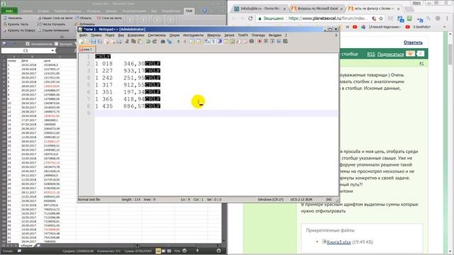Viewport: 454px width, 255px height.
Task: Click Красить по буферу in Excel ribbon
Action: pos(19,30)
